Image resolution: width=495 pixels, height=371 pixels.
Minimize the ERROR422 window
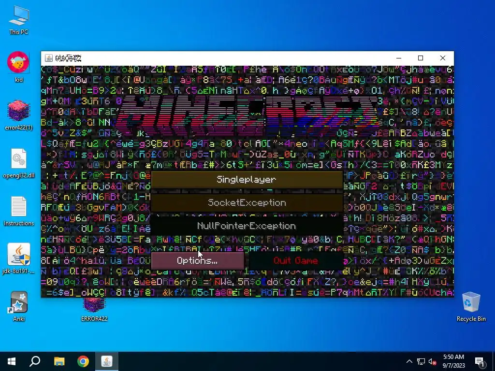click(x=399, y=58)
